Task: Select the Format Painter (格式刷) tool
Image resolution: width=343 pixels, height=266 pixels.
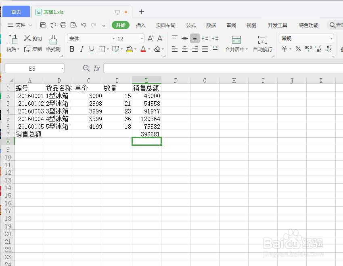Action: pos(53,43)
